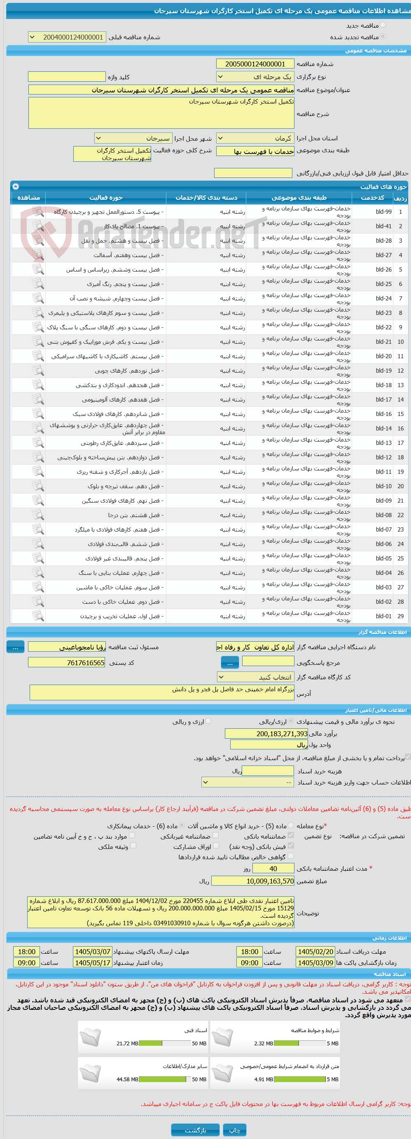The image size is (411, 1139).
Task: Select the مناقصه جدید radio button
Action: [382, 25]
